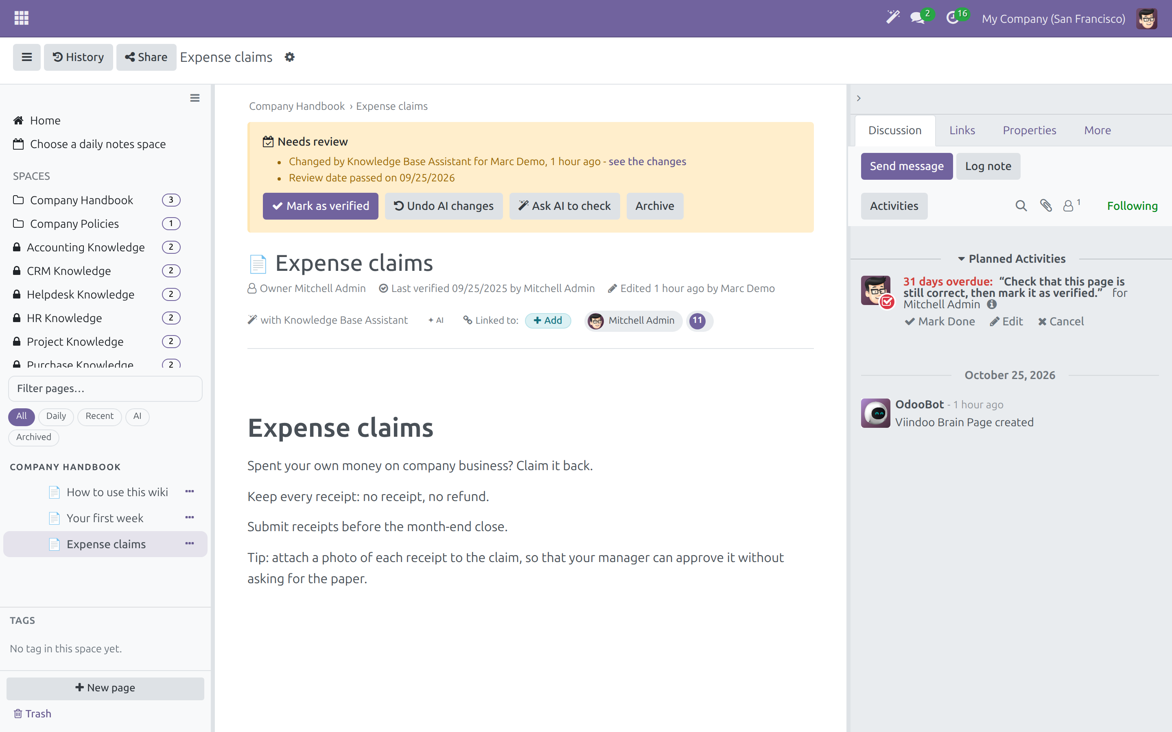This screenshot has height=732, width=1172.
Task: Open the sidebar options menu icon
Action: (195, 98)
